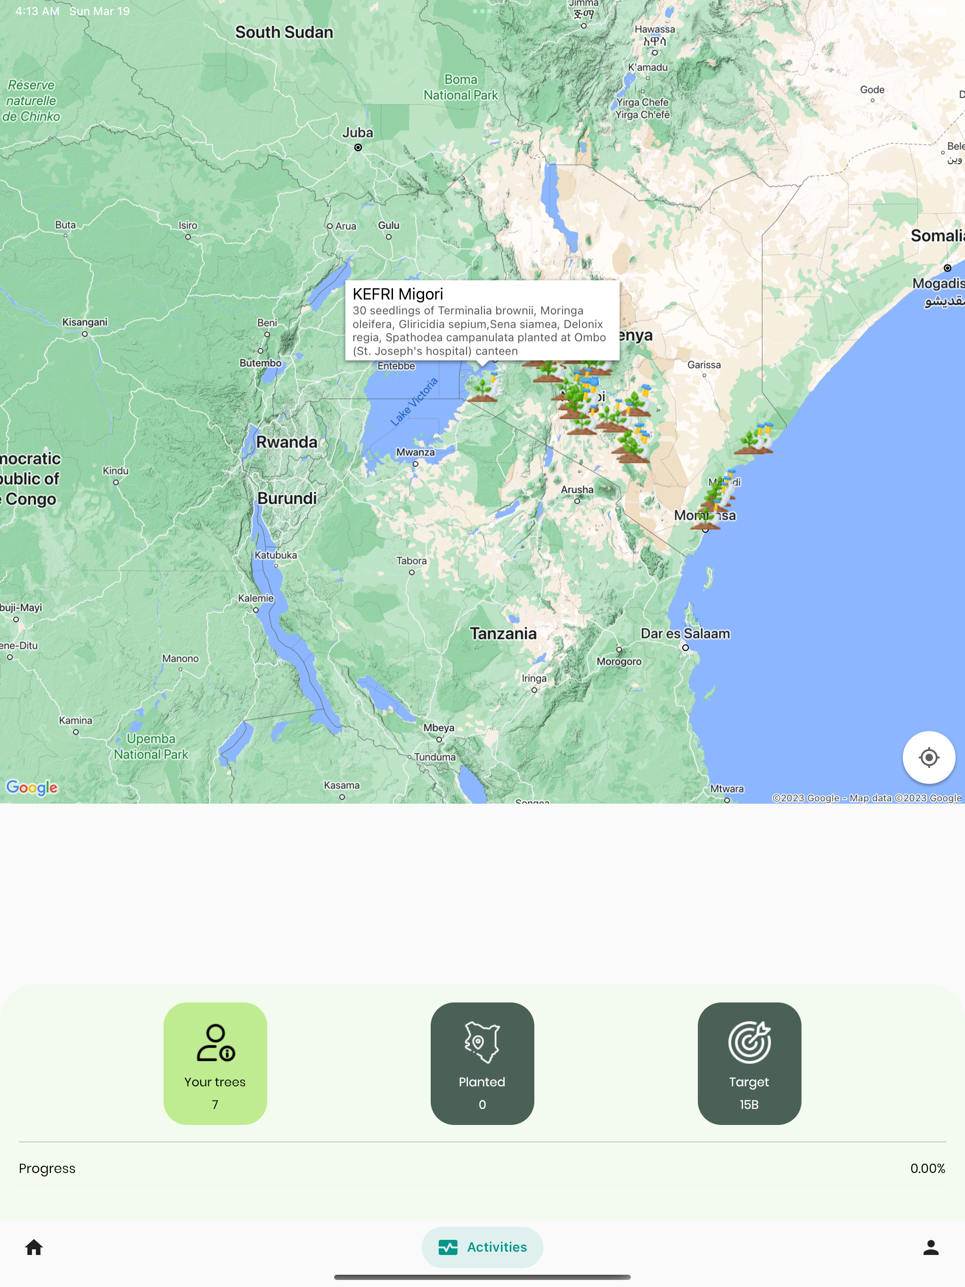
Task: Tap the Garissa town label
Action: (x=703, y=365)
